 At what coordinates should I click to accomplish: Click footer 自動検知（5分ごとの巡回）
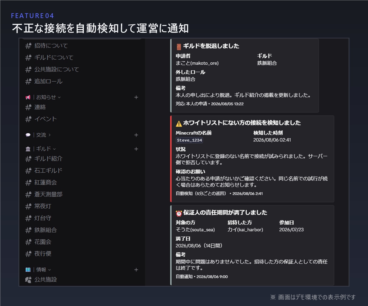point(201,193)
